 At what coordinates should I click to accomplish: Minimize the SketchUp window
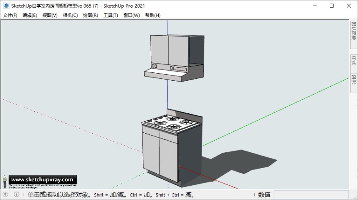[315, 6]
